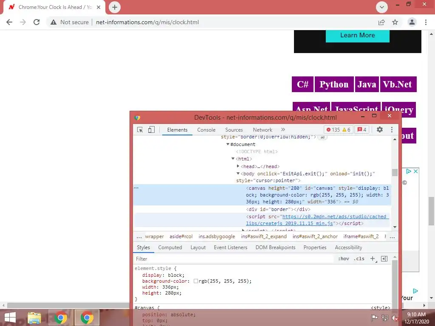Viewport: 435px width, 326px height.
Task: Select the ins#aswift_2_expand breadcrumb
Action: pyautogui.click(x=263, y=236)
